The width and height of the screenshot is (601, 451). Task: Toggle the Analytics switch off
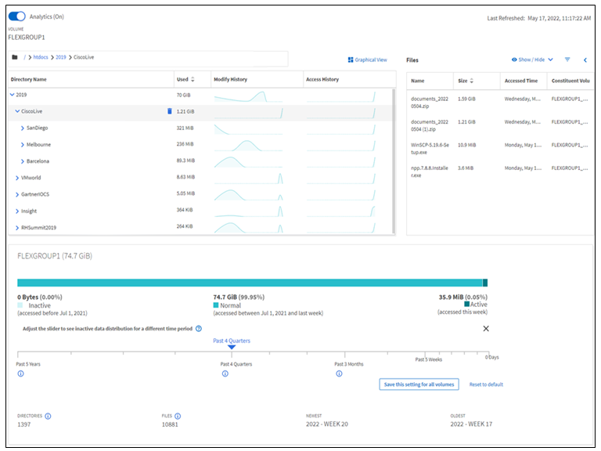[x=17, y=16]
